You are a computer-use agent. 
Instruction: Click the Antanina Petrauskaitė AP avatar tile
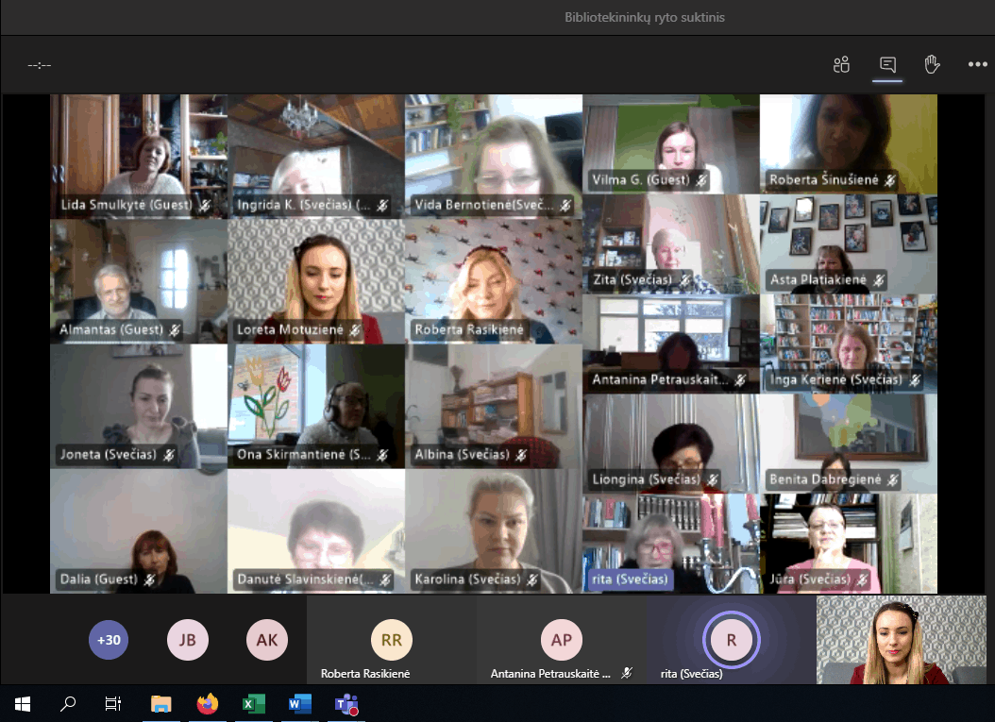(x=561, y=640)
